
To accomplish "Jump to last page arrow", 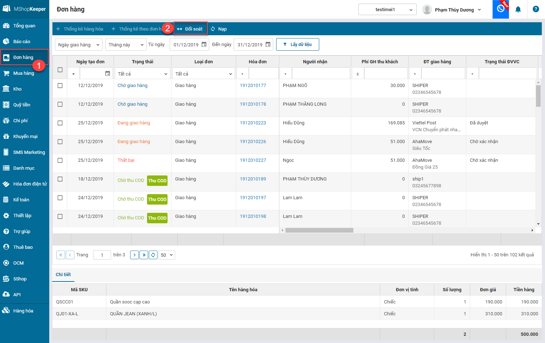I will pyautogui.click(x=144, y=255).
